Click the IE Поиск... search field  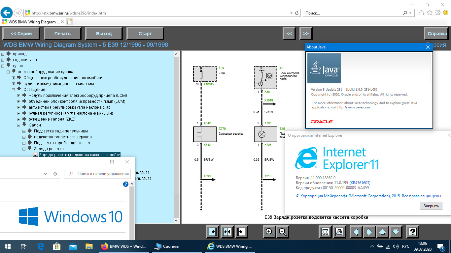[358, 13]
